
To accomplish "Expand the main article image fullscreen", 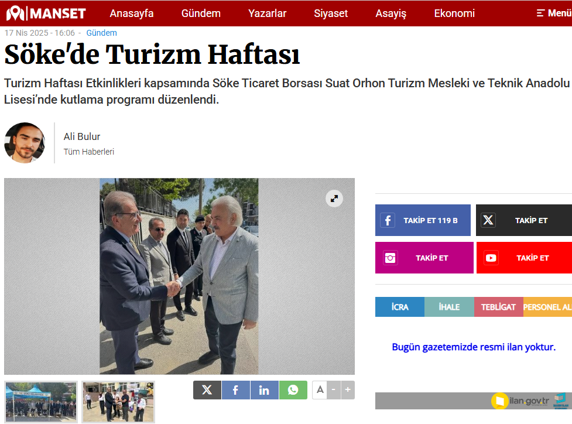I will tap(334, 199).
